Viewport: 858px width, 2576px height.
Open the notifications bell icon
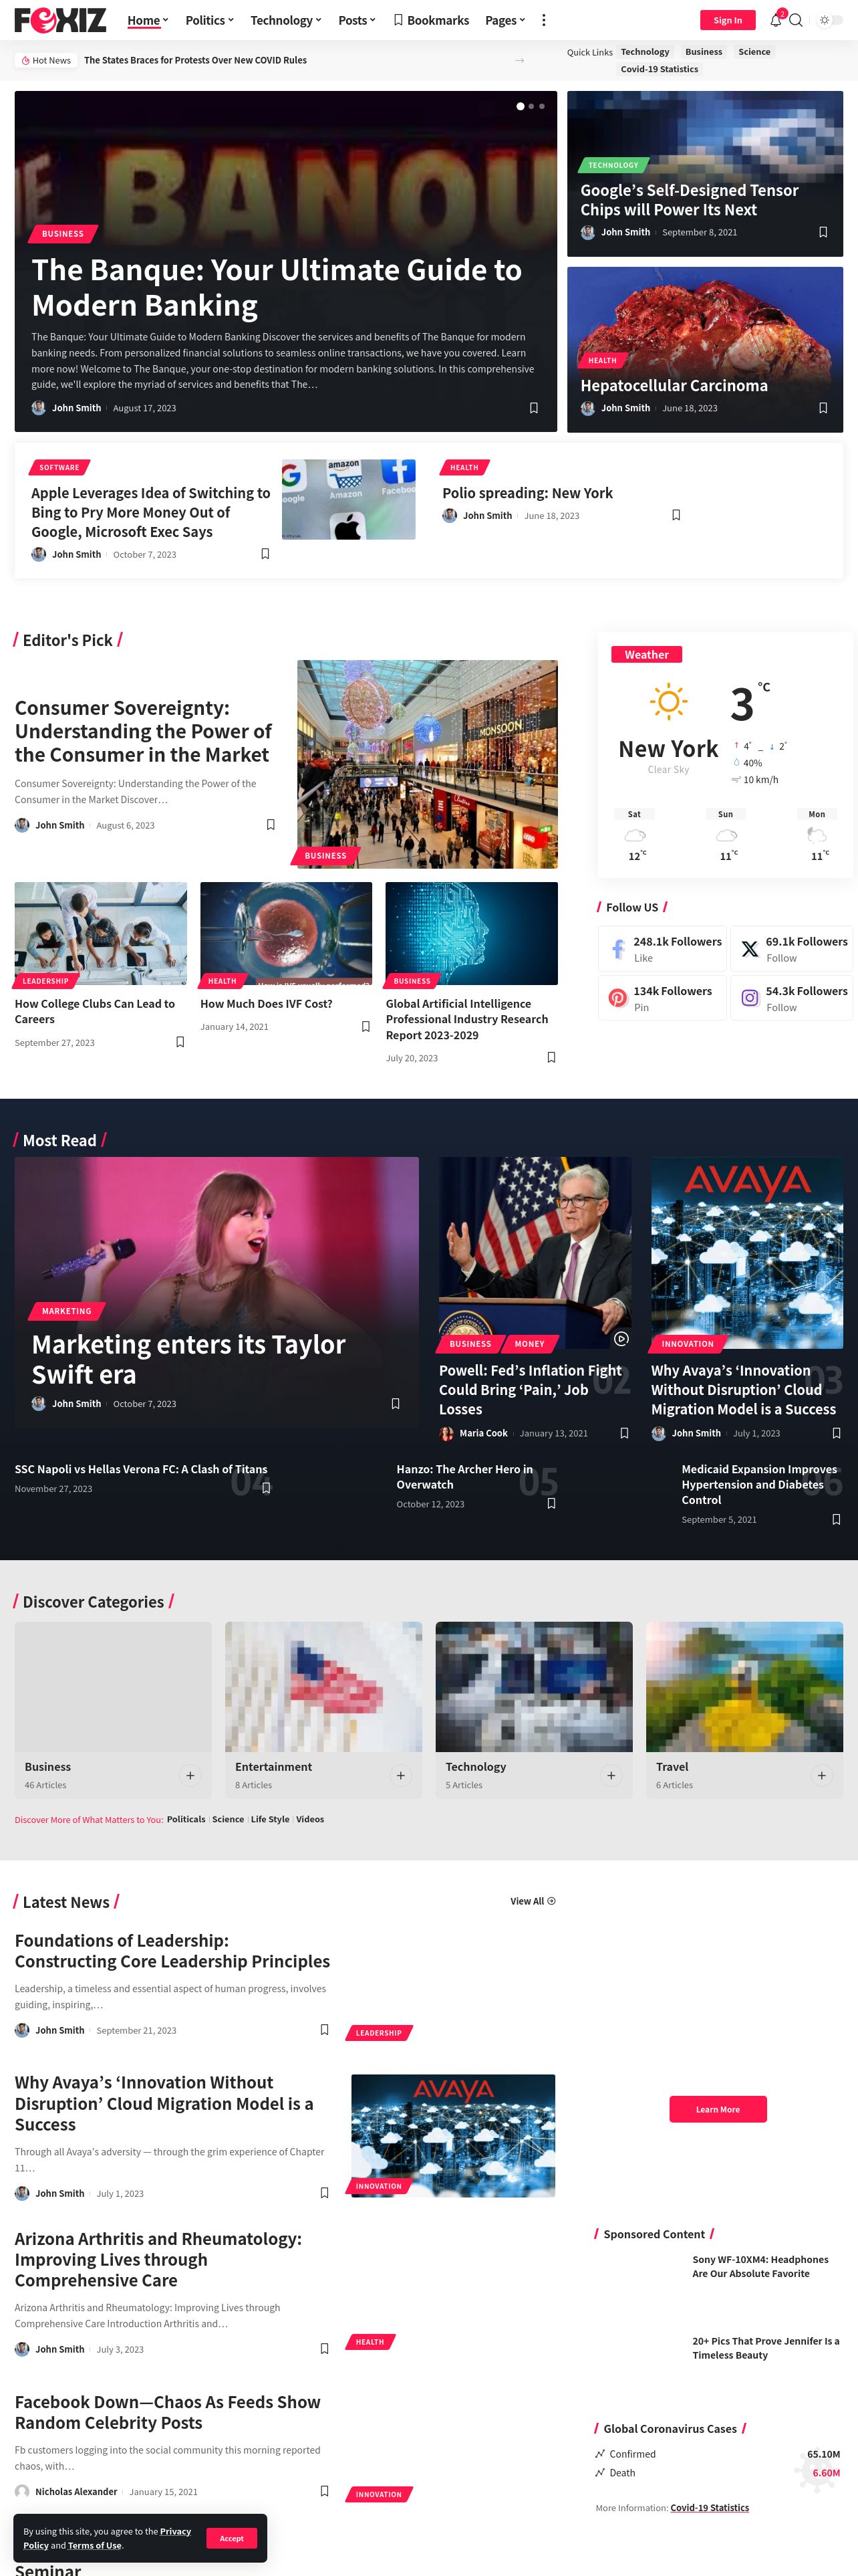(x=776, y=20)
